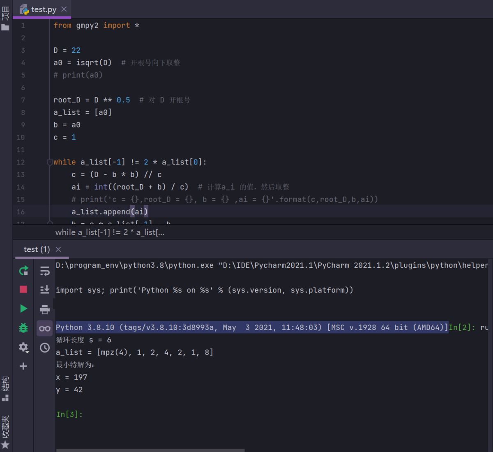Viewport: 493px width, 452px height.
Task: Click the 'a_list = [mpz(4), 1, 2, 4, 2, 1, 8]' output
Action: click(x=135, y=352)
